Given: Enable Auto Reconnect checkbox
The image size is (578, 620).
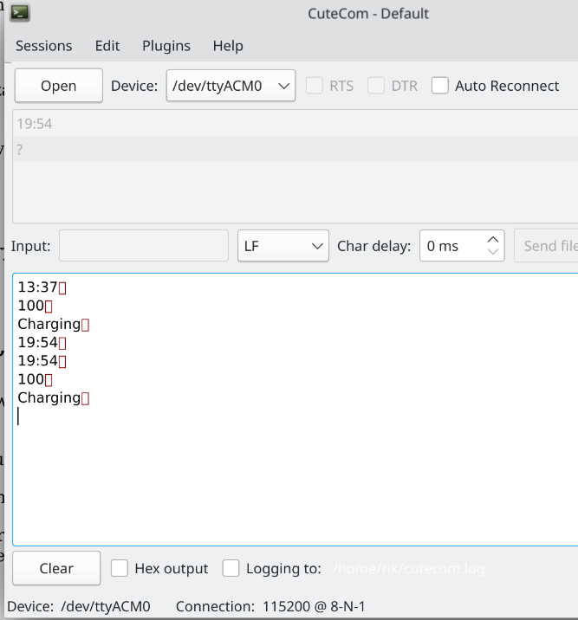Looking at the screenshot, I should [x=440, y=86].
